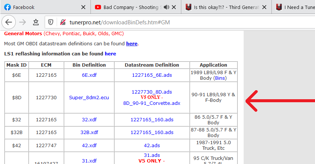The width and height of the screenshot is (315, 164).
Task: Follow the LS1 reflashing 'here' link
Action: tap(110, 54)
